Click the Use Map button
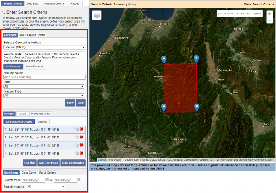Image resolution: width=276 pixels, height=193 pixels. (x=29, y=163)
